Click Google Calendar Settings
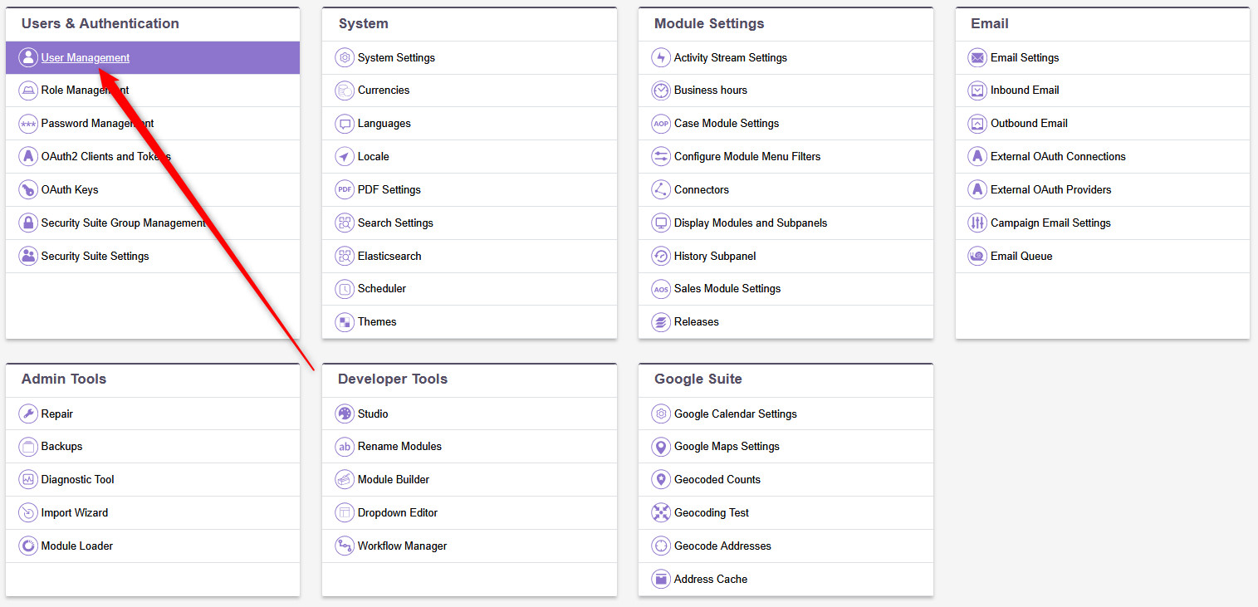Screen dimensions: 1258x607 (734, 414)
